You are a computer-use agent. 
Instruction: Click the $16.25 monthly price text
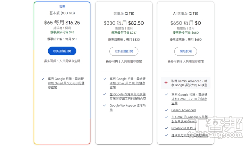(x=73, y=23)
